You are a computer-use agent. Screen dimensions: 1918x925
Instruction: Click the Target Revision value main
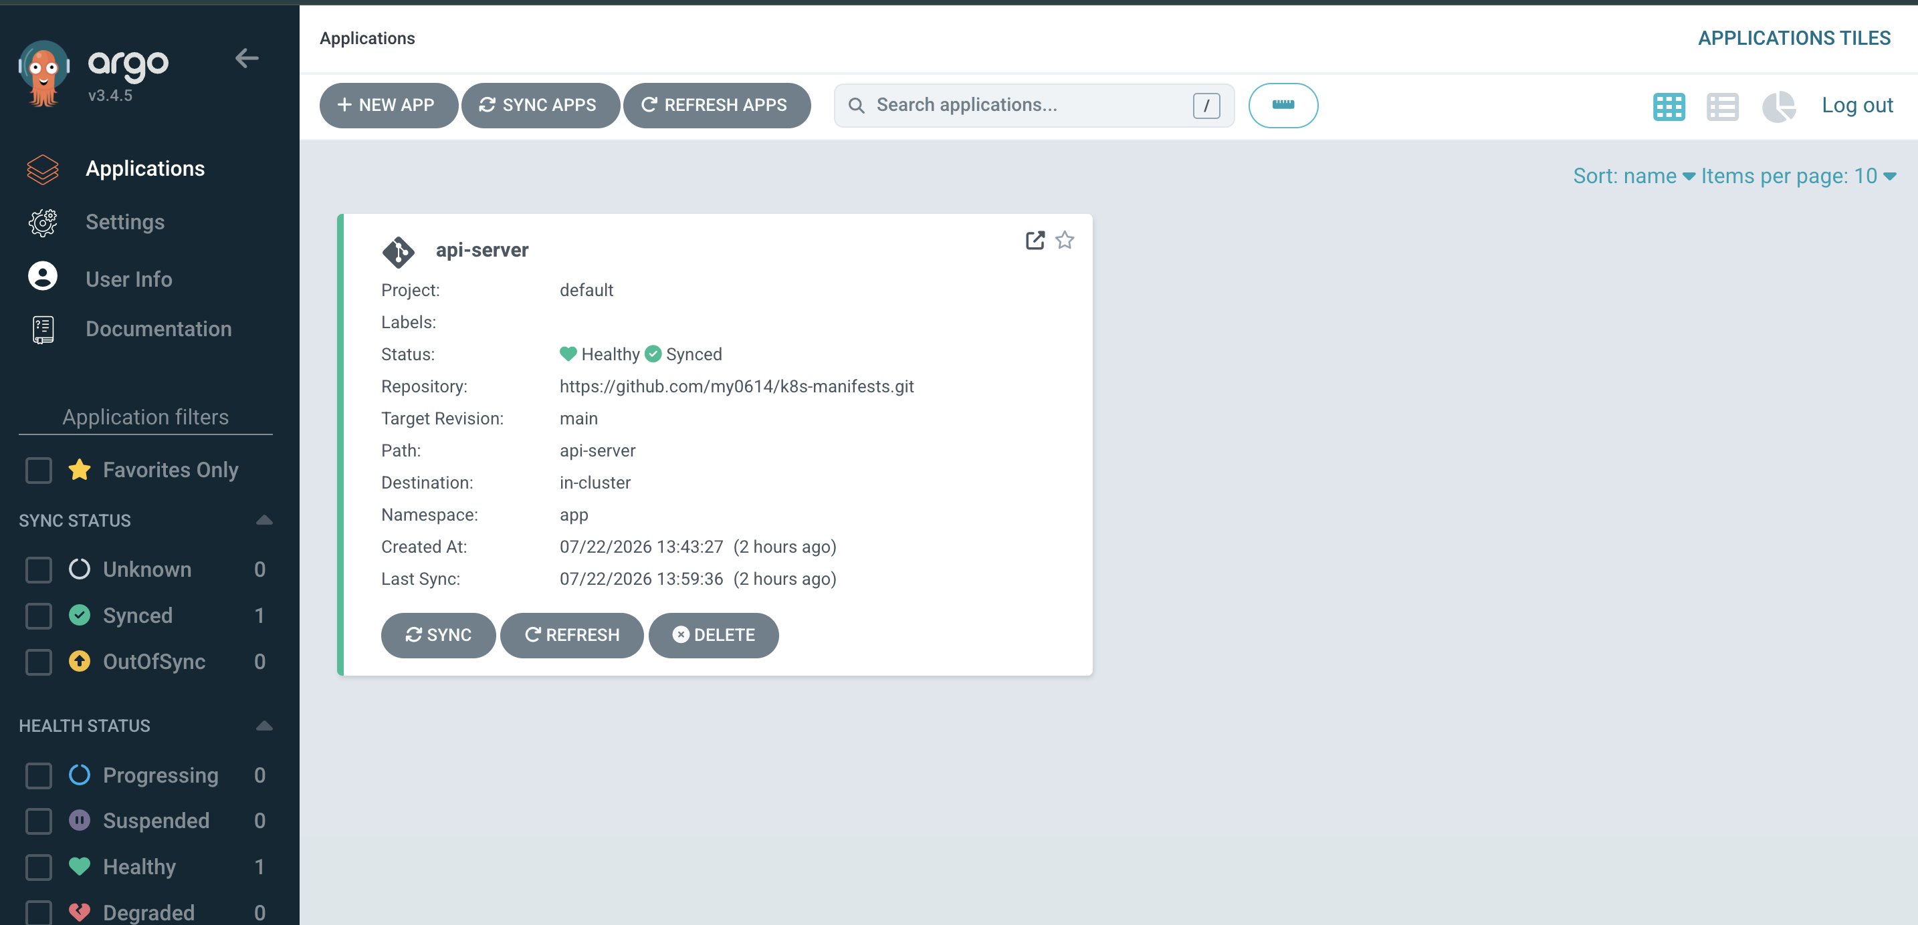click(x=578, y=418)
